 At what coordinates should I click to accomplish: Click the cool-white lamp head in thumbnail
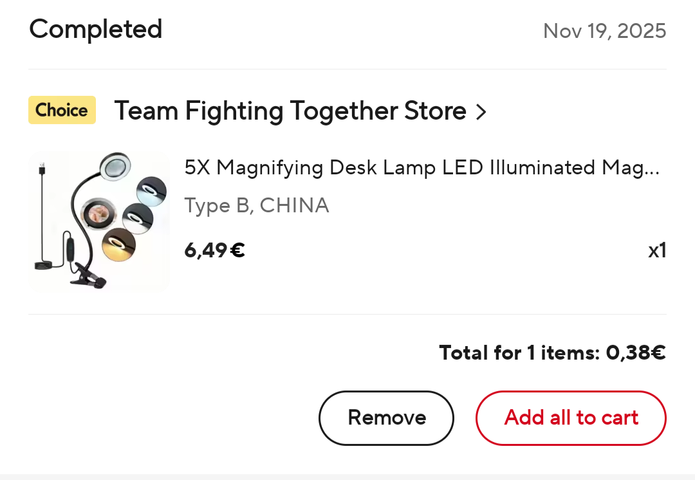point(153,190)
